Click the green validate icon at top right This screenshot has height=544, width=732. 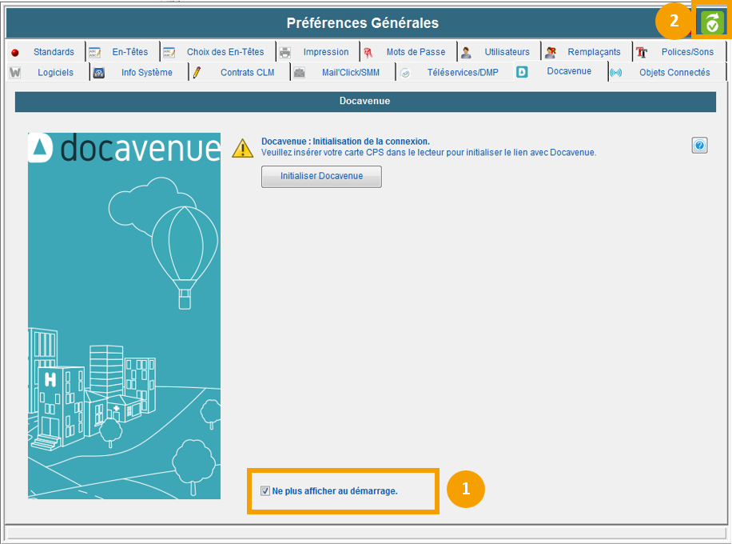(x=712, y=22)
